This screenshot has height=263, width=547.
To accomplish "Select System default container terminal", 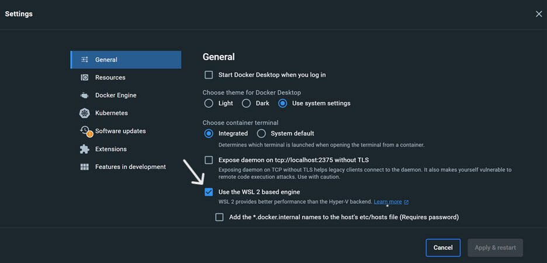I will (x=261, y=134).
